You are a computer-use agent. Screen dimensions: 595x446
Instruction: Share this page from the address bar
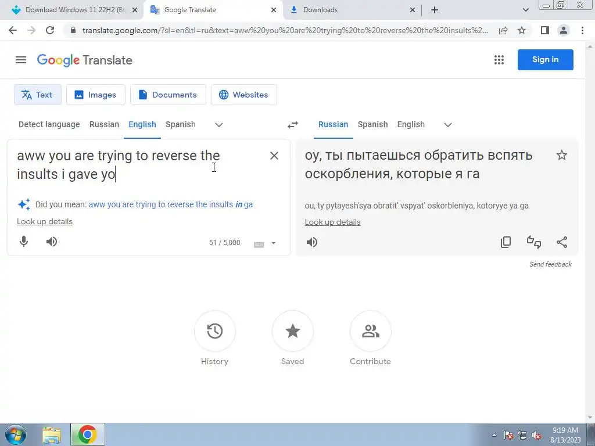503,30
